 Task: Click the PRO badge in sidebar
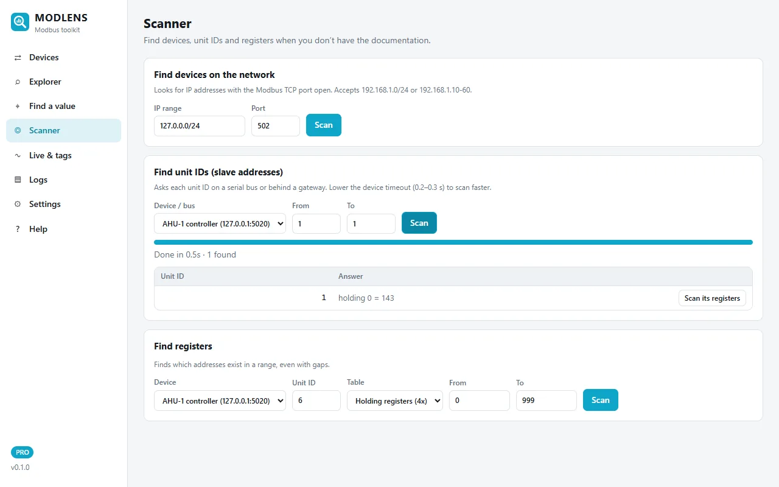(23, 452)
